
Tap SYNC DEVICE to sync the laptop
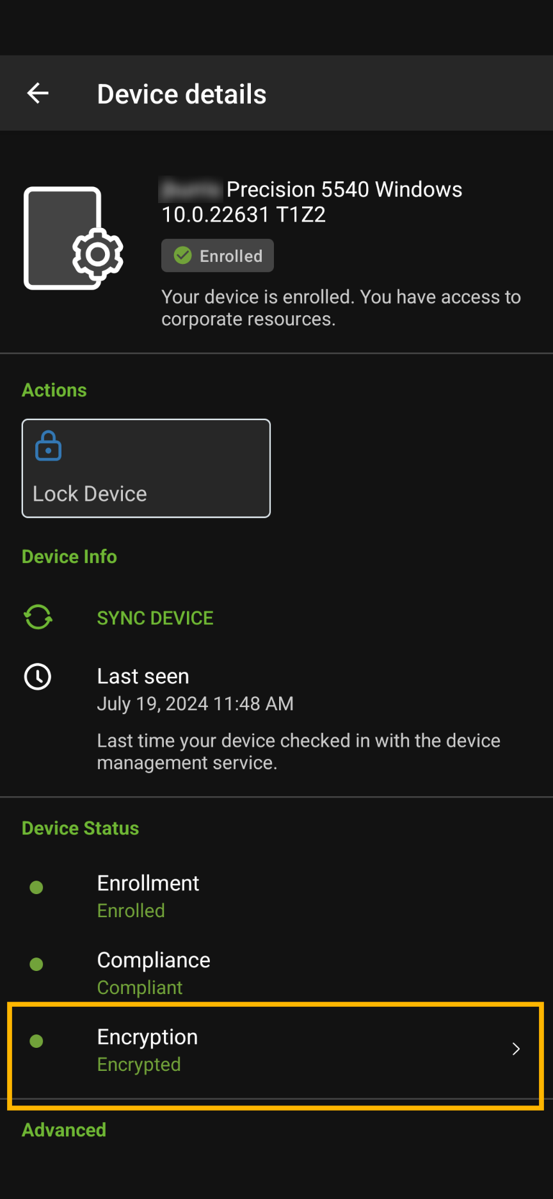(155, 617)
